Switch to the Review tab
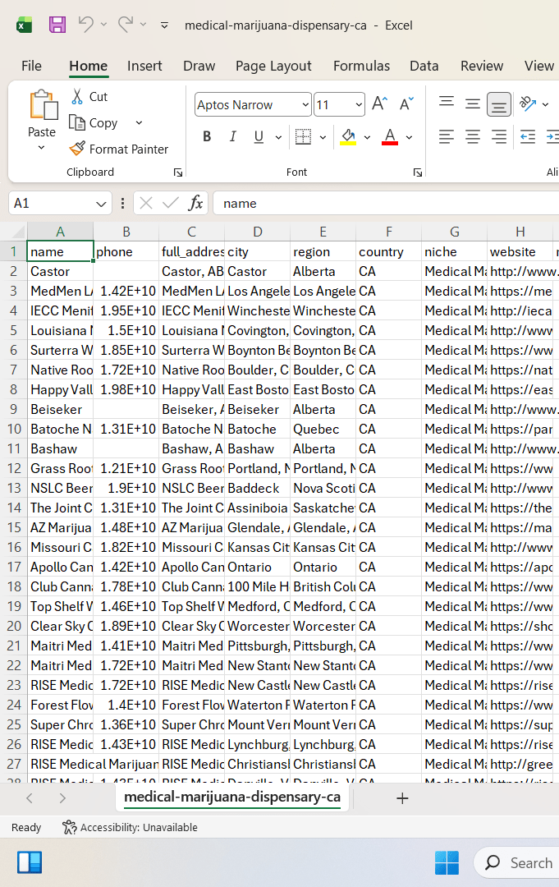This screenshot has height=887, width=559. [482, 66]
